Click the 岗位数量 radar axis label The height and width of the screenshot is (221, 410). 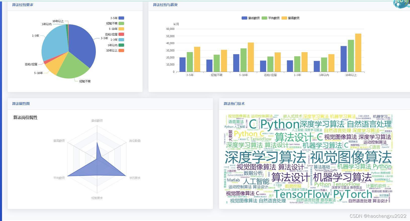click(x=135, y=141)
